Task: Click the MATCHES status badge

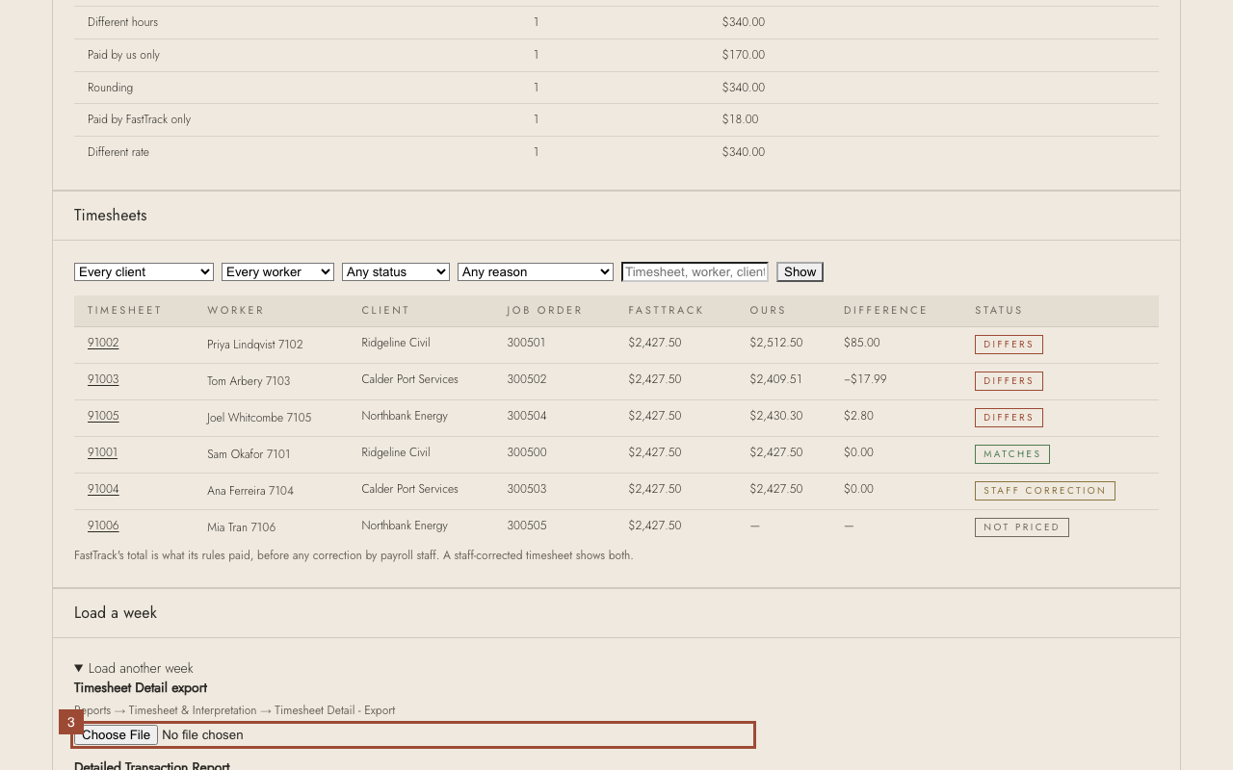Action: 1012,454
